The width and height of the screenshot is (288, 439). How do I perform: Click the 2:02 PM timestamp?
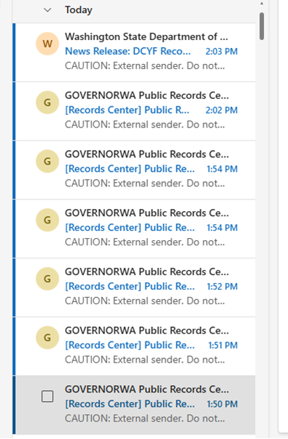[x=222, y=111]
